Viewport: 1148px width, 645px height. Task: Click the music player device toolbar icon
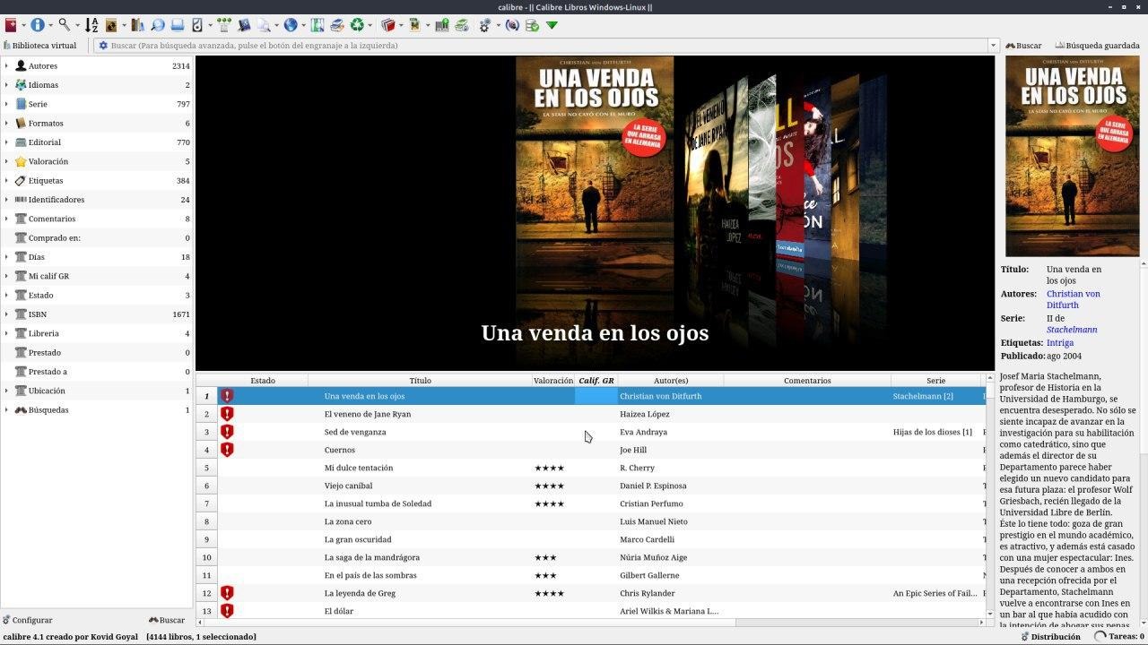(197, 25)
